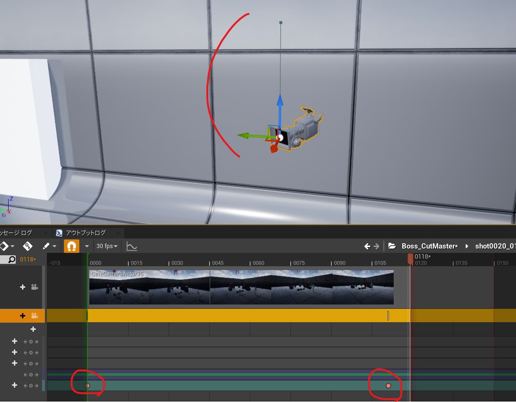Toggle the auto-key button with key symbol

28,246
